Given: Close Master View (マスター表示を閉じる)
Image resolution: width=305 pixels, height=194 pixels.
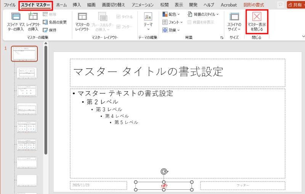Looking at the screenshot, I should pyautogui.click(x=257, y=22).
